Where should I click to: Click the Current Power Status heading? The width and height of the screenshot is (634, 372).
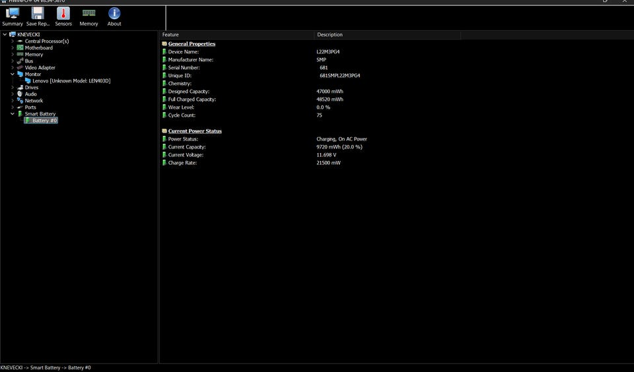click(x=195, y=131)
